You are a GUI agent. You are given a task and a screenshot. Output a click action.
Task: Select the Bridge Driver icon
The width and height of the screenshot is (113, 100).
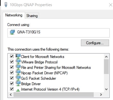coord(18,84)
